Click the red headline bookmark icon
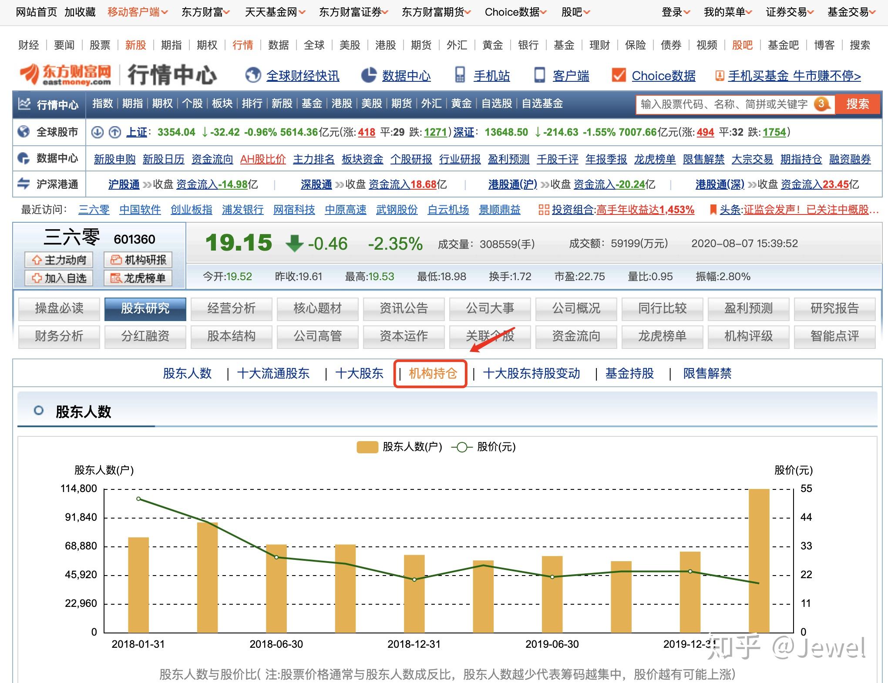888x683 pixels. (713, 210)
